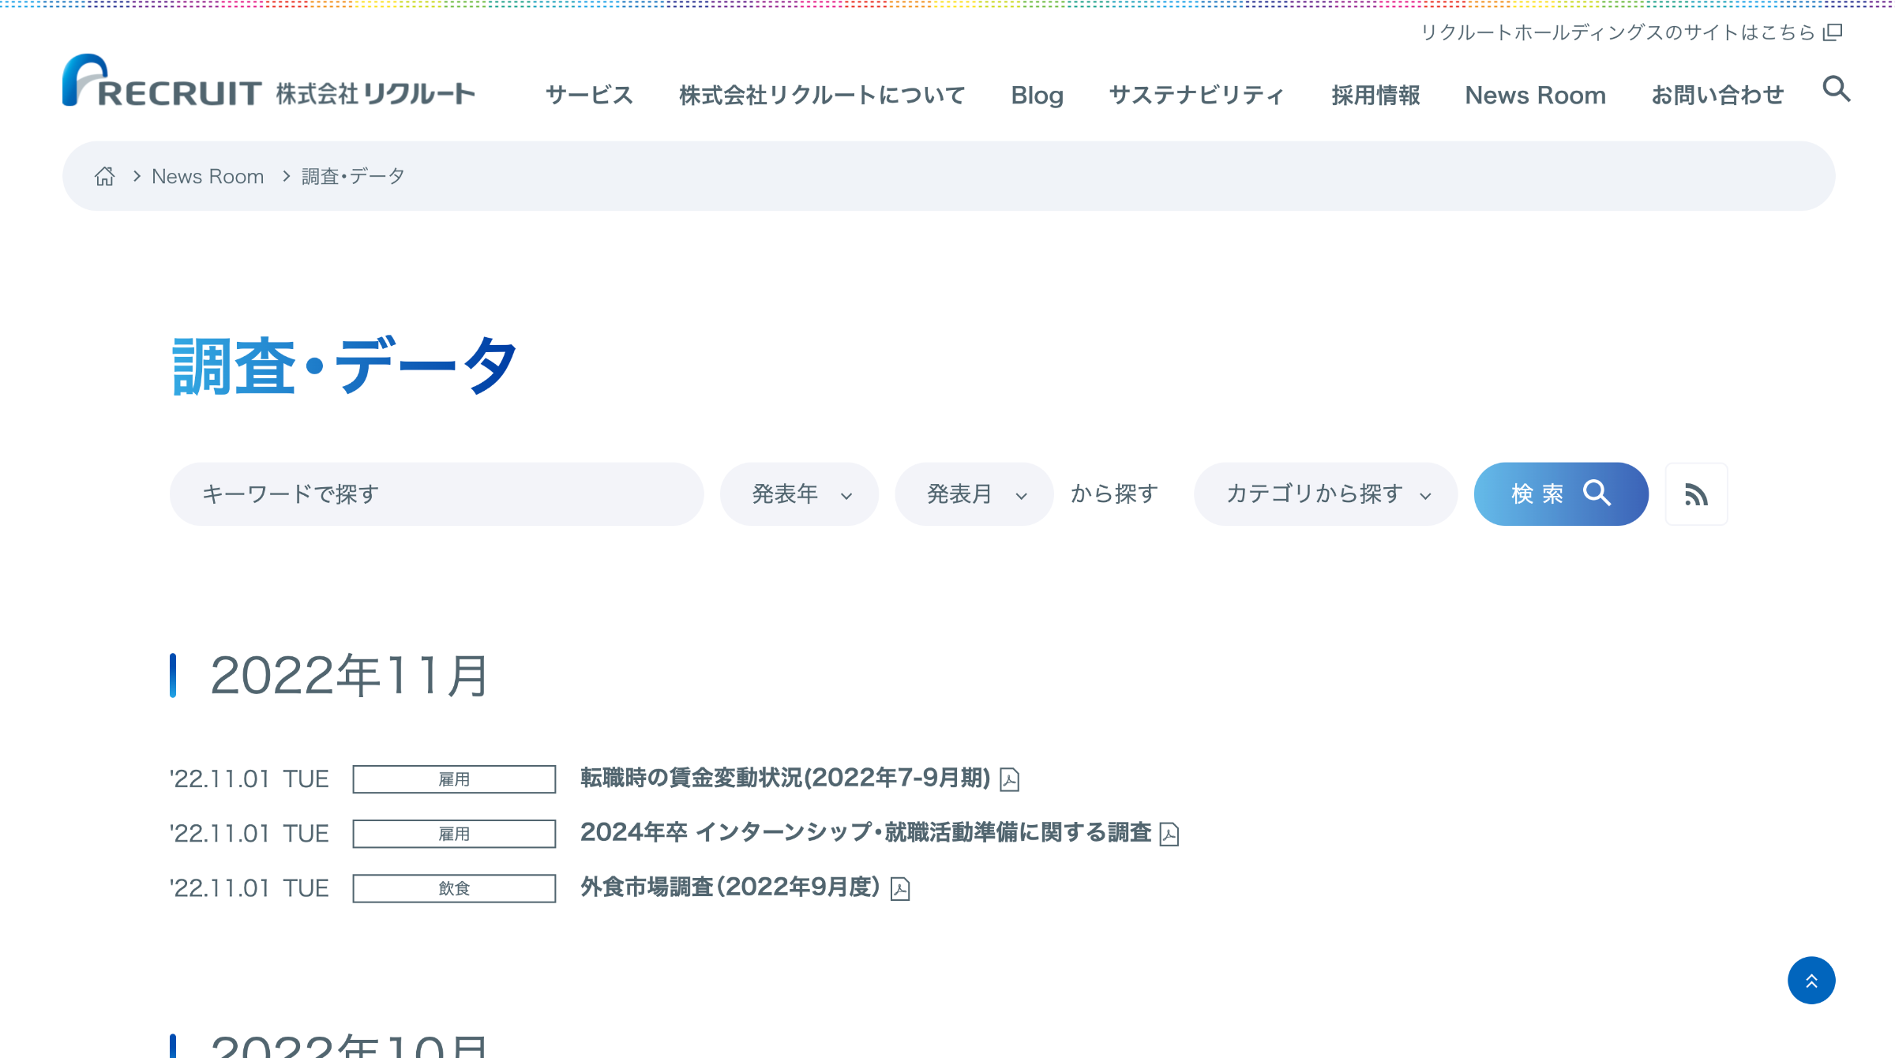
Task: Click 調査・データ in the breadcrumb
Action: pos(353,176)
